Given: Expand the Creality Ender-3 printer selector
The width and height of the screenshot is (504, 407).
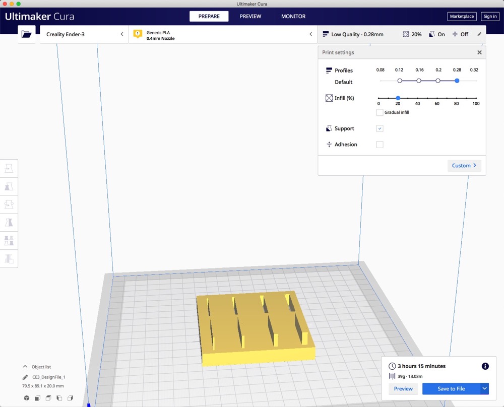Looking at the screenshot, I should [84, 34].
